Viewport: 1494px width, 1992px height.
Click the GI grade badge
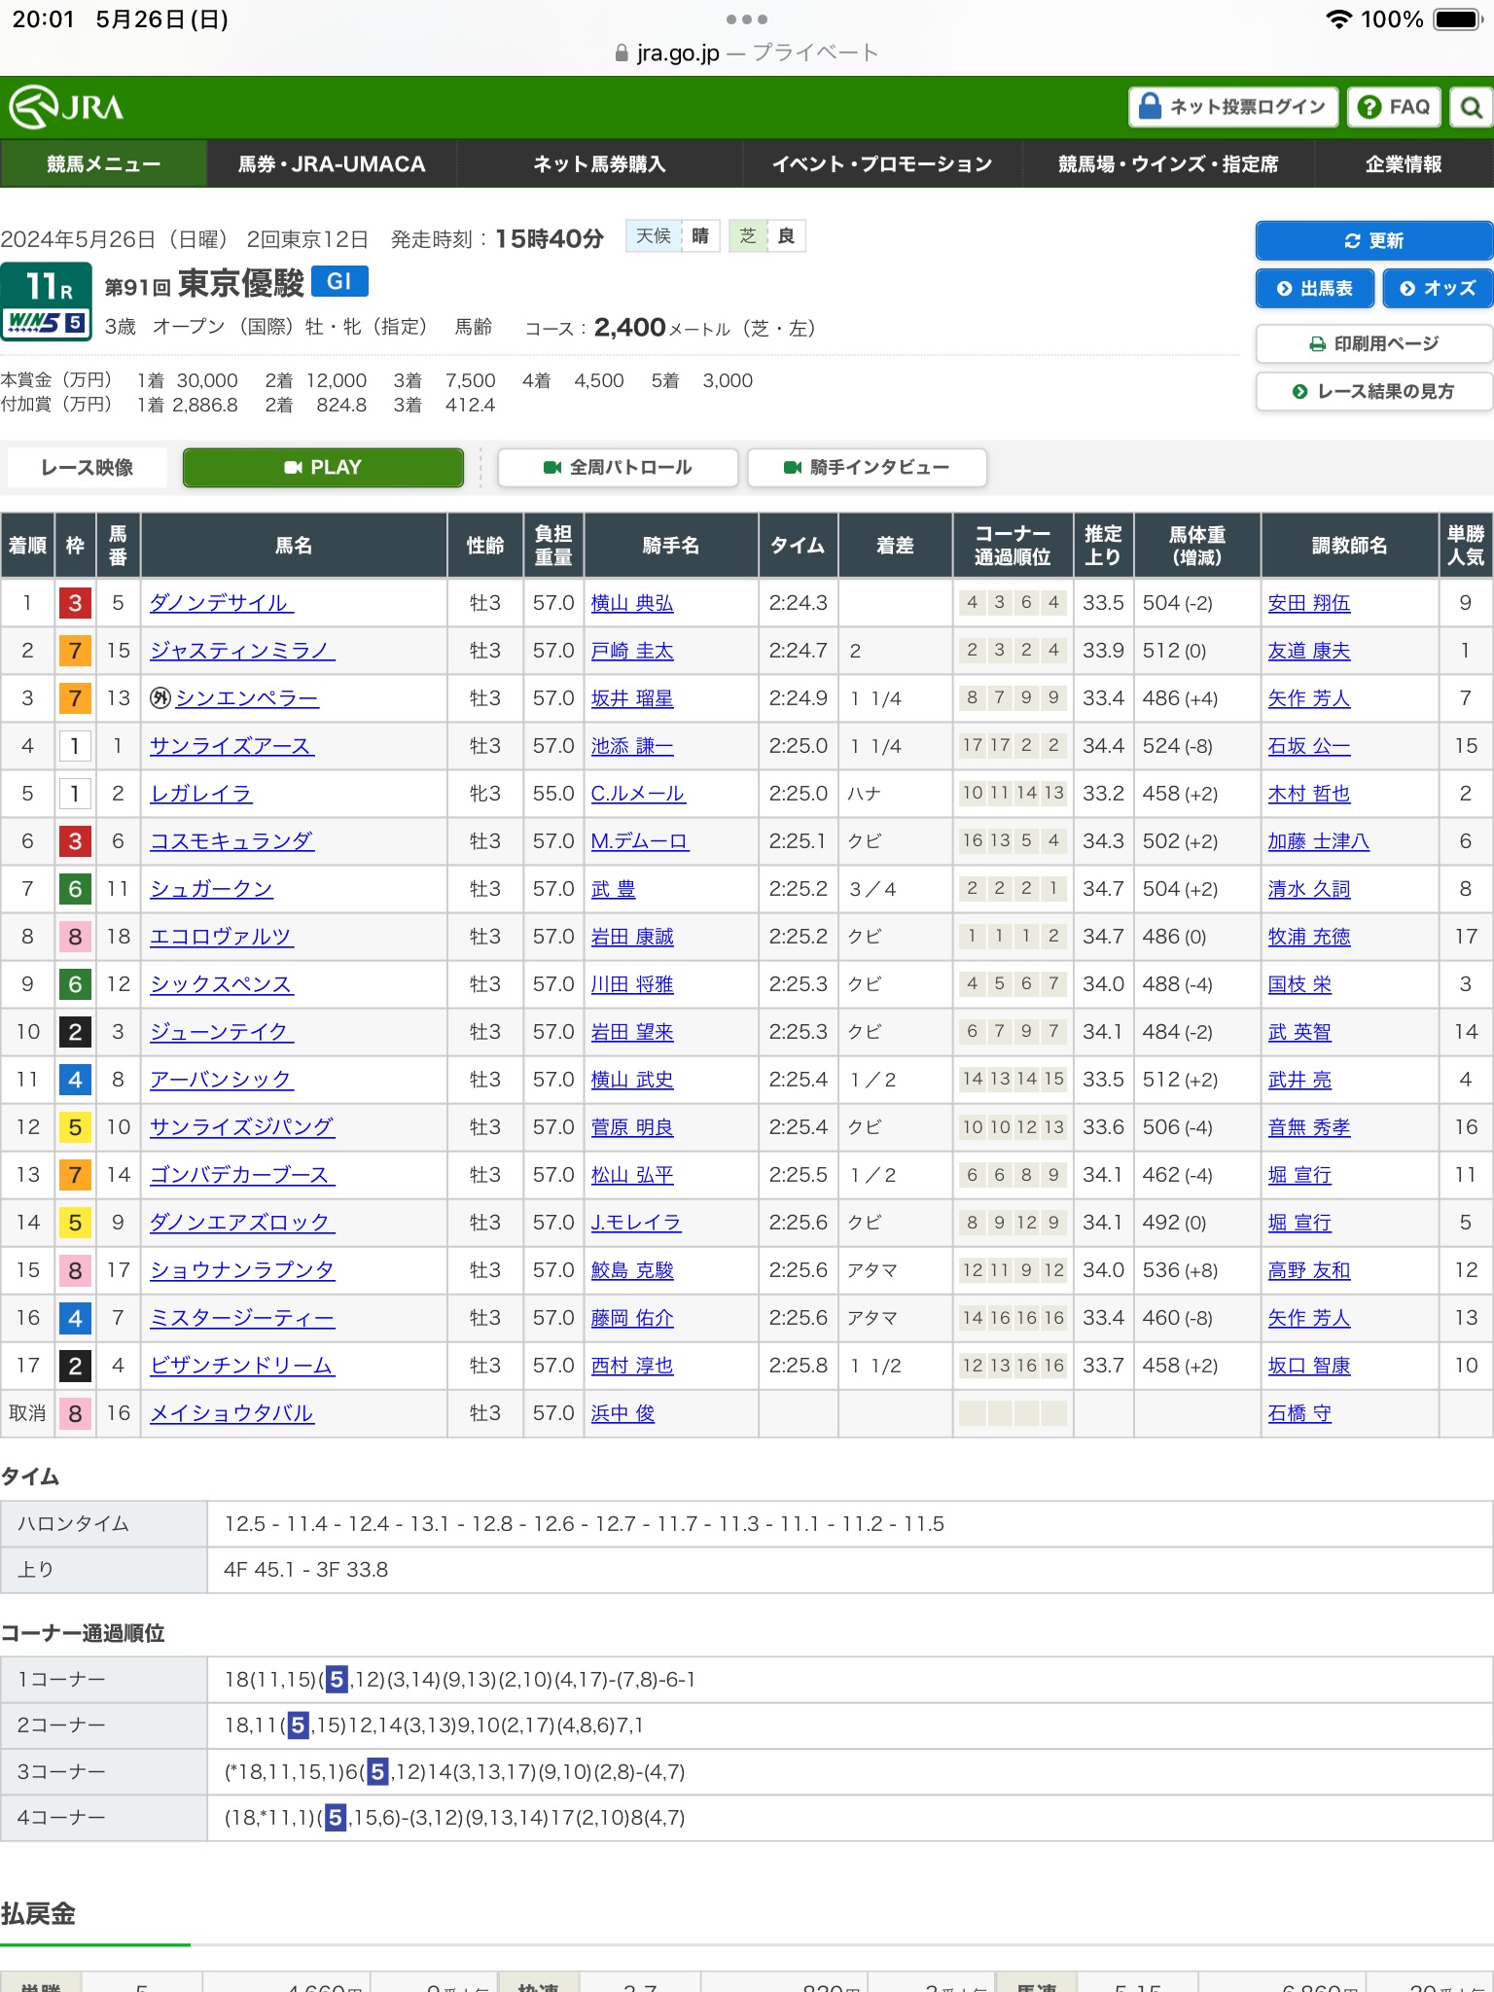pyautogui.click(x=339, y=281)
